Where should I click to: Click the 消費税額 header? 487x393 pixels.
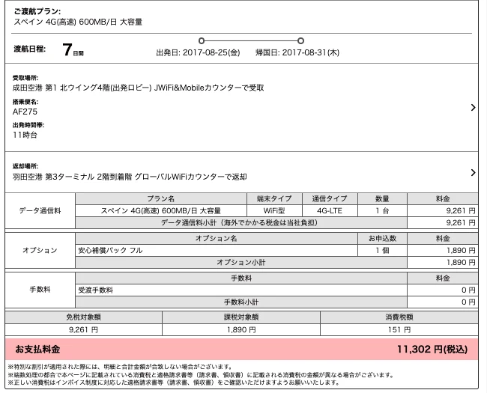[399, 317]
